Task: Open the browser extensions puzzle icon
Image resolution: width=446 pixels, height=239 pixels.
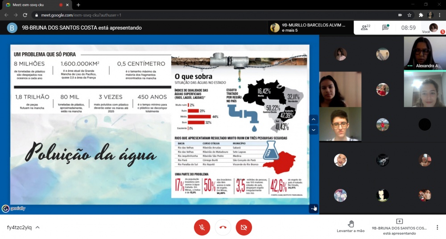Action: (421, 15)
